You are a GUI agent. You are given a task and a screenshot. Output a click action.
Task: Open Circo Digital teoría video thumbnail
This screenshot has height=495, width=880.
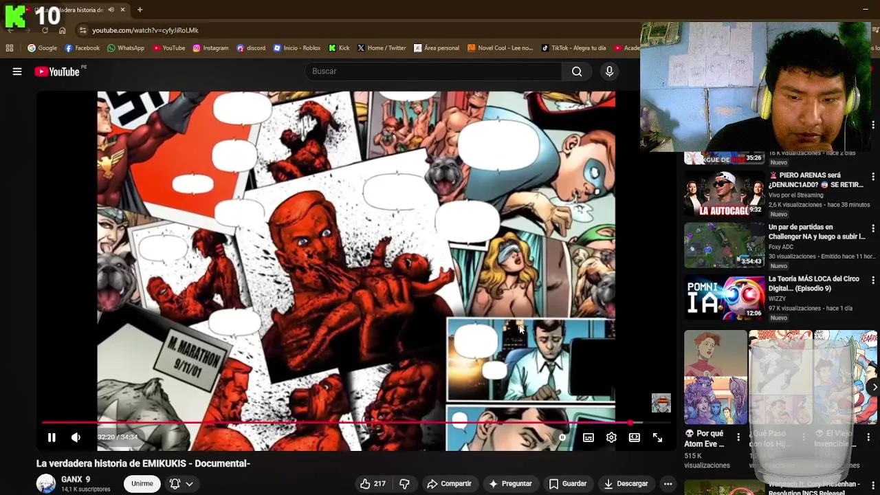click(x=724, y=297)
